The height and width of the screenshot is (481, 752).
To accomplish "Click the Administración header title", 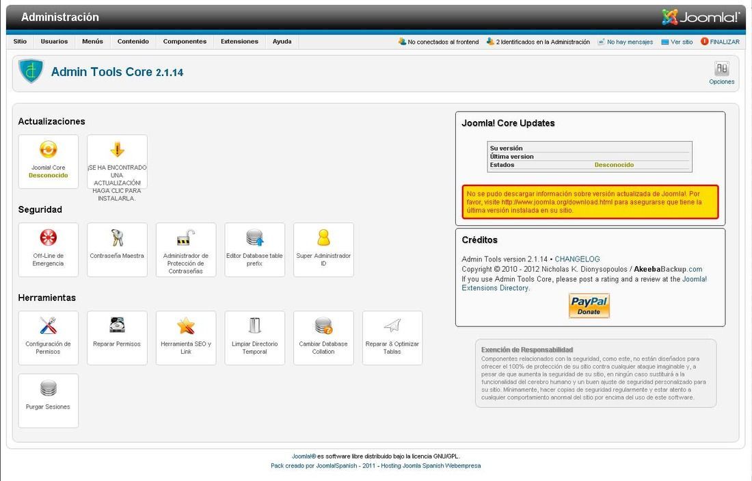I will (x=60, y=17).
